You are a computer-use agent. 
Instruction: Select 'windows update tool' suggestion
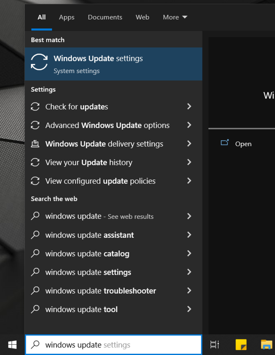[113, 309]
